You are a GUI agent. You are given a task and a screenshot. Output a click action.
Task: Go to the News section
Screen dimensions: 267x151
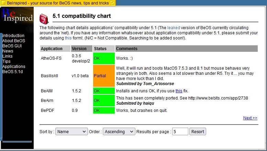(8, 51)
